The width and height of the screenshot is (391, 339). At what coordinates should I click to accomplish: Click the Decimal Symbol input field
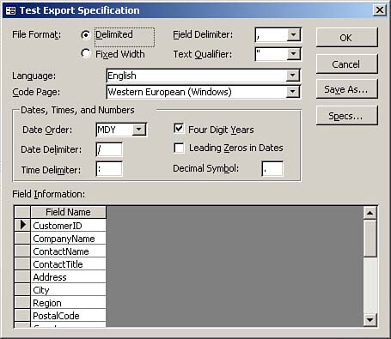click(272, 168)
